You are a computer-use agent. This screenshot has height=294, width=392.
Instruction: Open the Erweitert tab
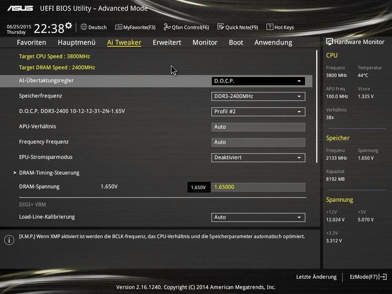point(167,43)
